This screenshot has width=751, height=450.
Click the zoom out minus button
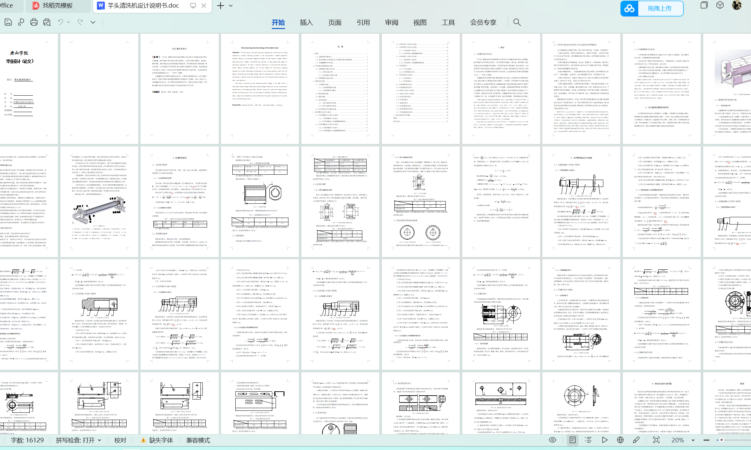[706, 440]
